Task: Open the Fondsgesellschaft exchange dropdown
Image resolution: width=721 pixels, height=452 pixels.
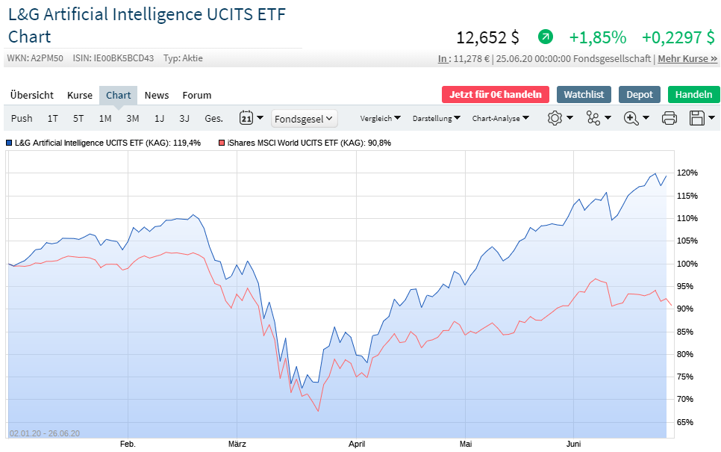Action: tap(305, 118)
